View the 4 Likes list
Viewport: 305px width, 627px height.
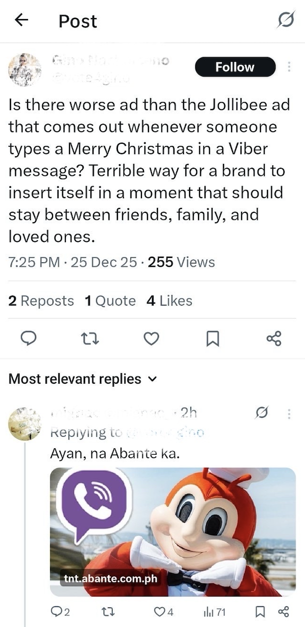[x=169, y=301]
